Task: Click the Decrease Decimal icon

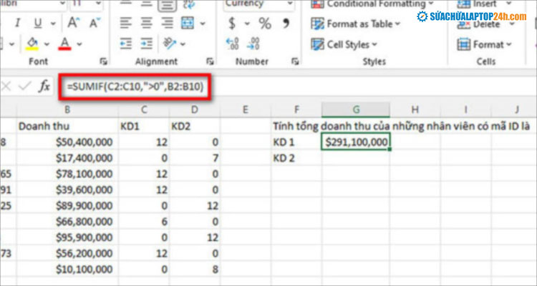Action: 253,44
